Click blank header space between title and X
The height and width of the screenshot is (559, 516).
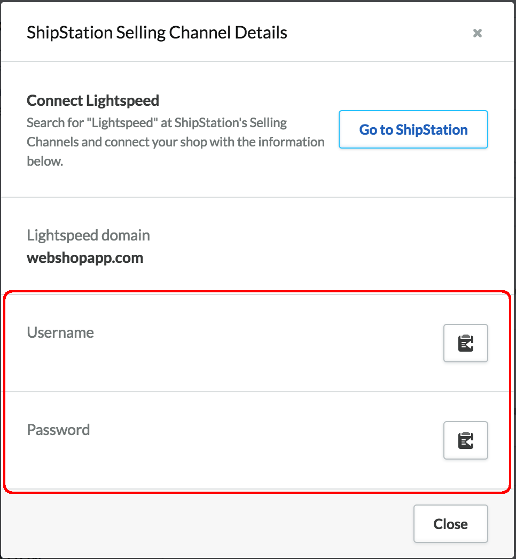(379, 33)
